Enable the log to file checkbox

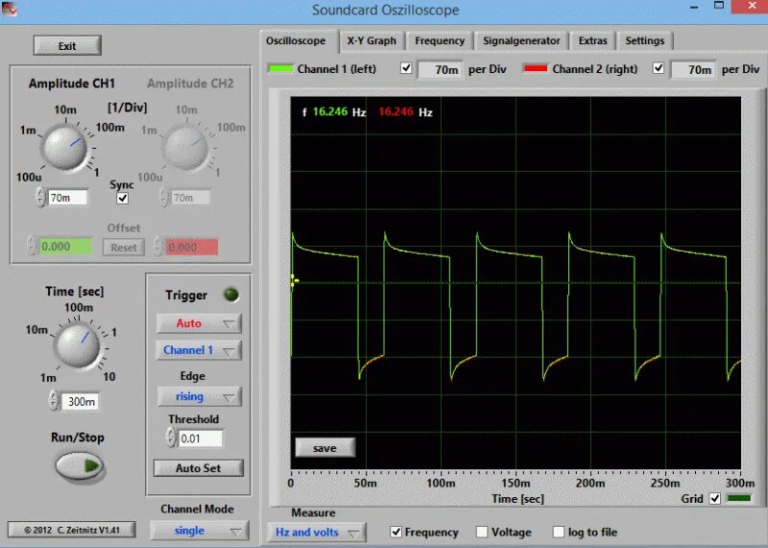tap(559, 532)
